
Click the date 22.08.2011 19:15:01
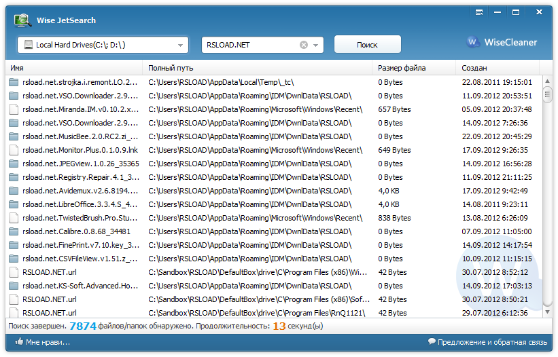point(497,82)
